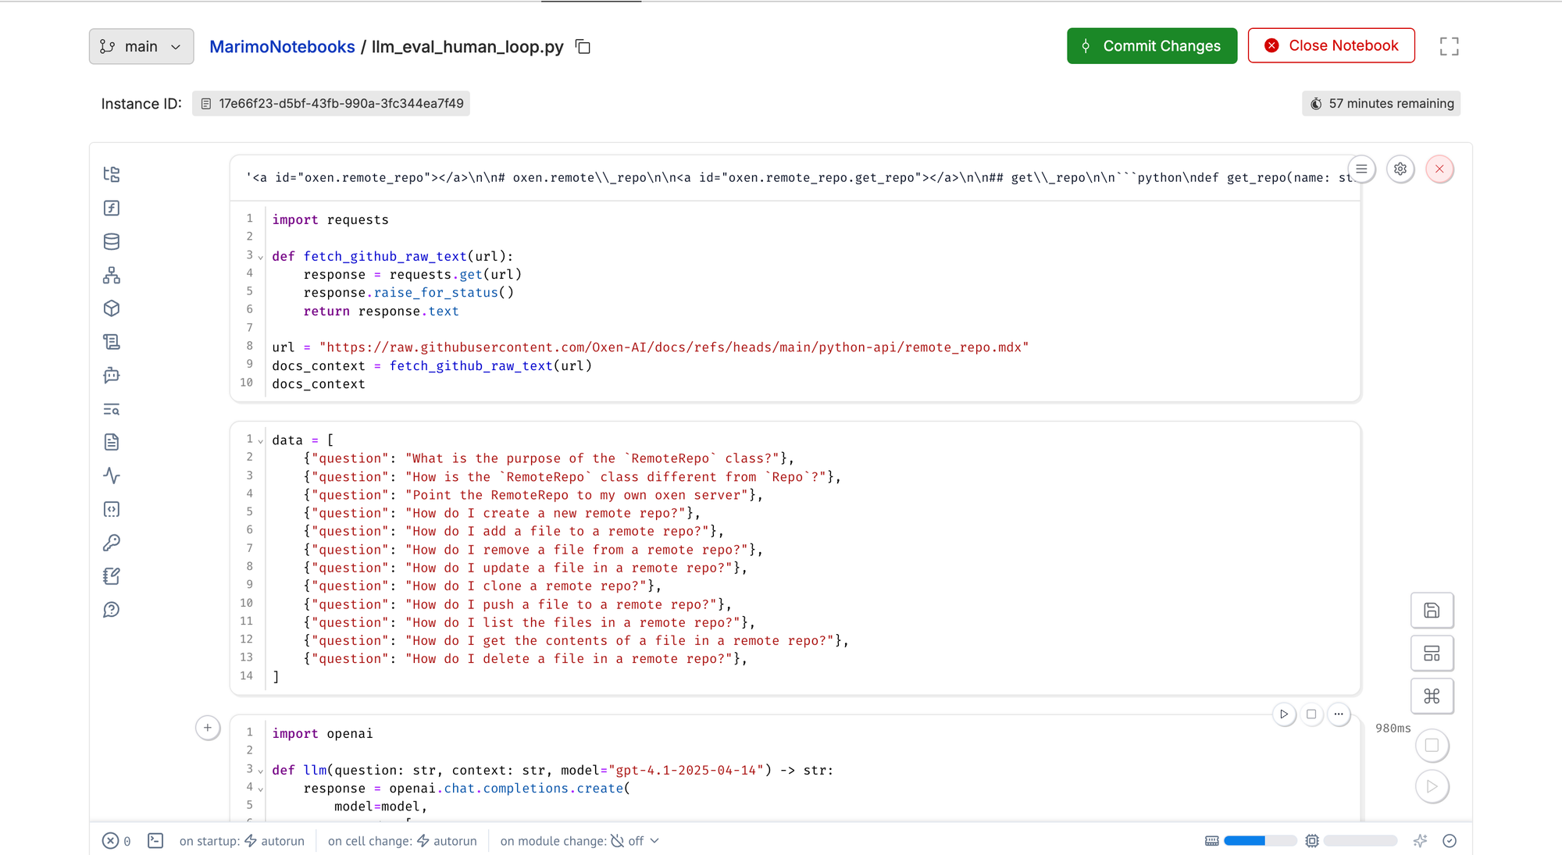Click the memory usage progress bar
The image size is (1562, 855).
coord(1259,841)
